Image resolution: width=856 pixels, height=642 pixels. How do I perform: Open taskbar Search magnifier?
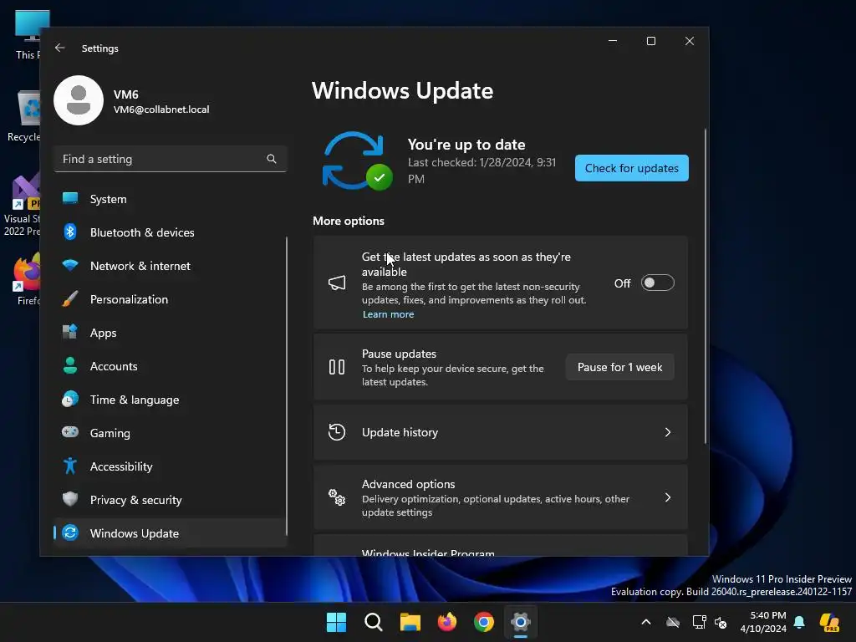click(x=374, y=622)
